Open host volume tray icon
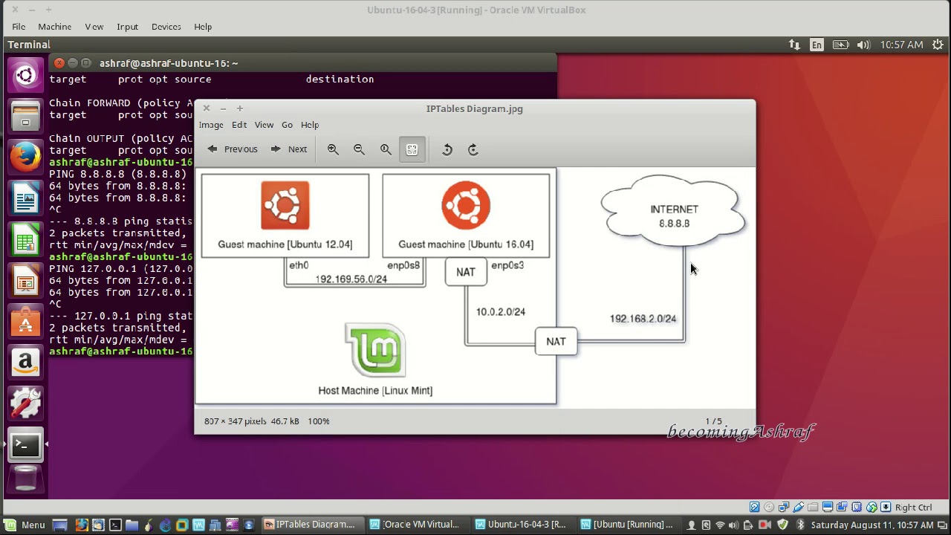This screenshot has width=951, height=535. point(733,525)
